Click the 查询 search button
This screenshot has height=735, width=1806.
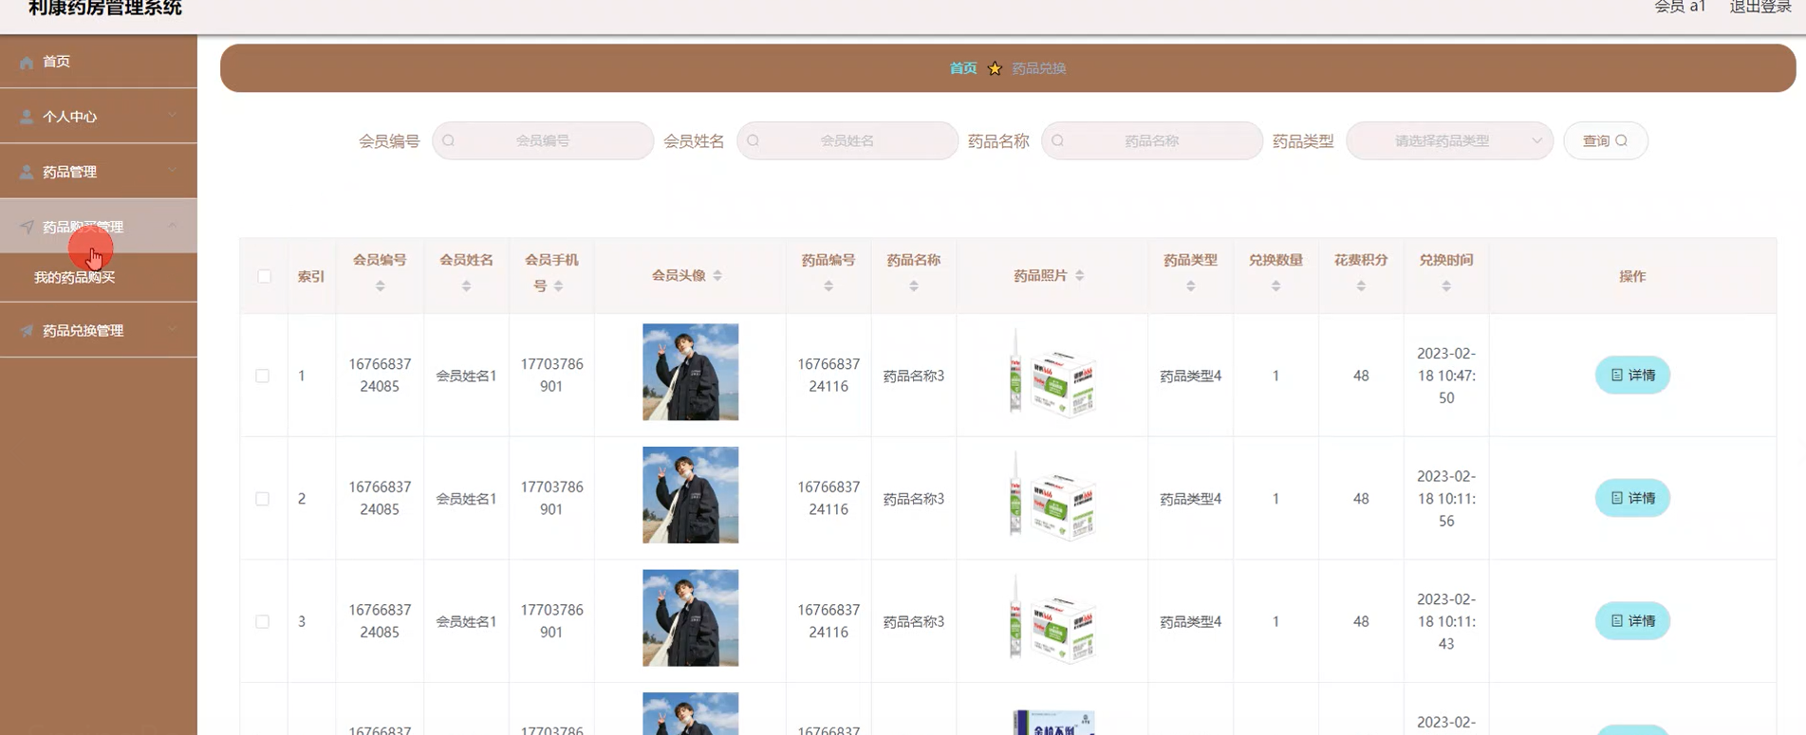tap(1606, 140)
